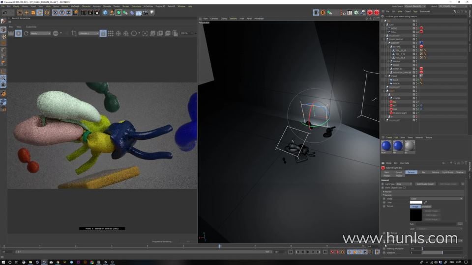Click the black texture preview thumbnail
The height and width of the screenshot is (265, 472).
point(416,215)
